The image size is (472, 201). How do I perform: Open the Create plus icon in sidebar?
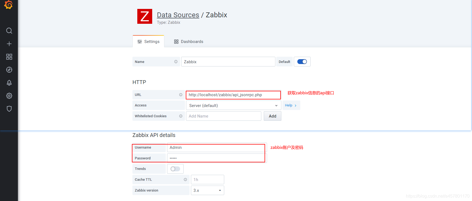[9, 44]
